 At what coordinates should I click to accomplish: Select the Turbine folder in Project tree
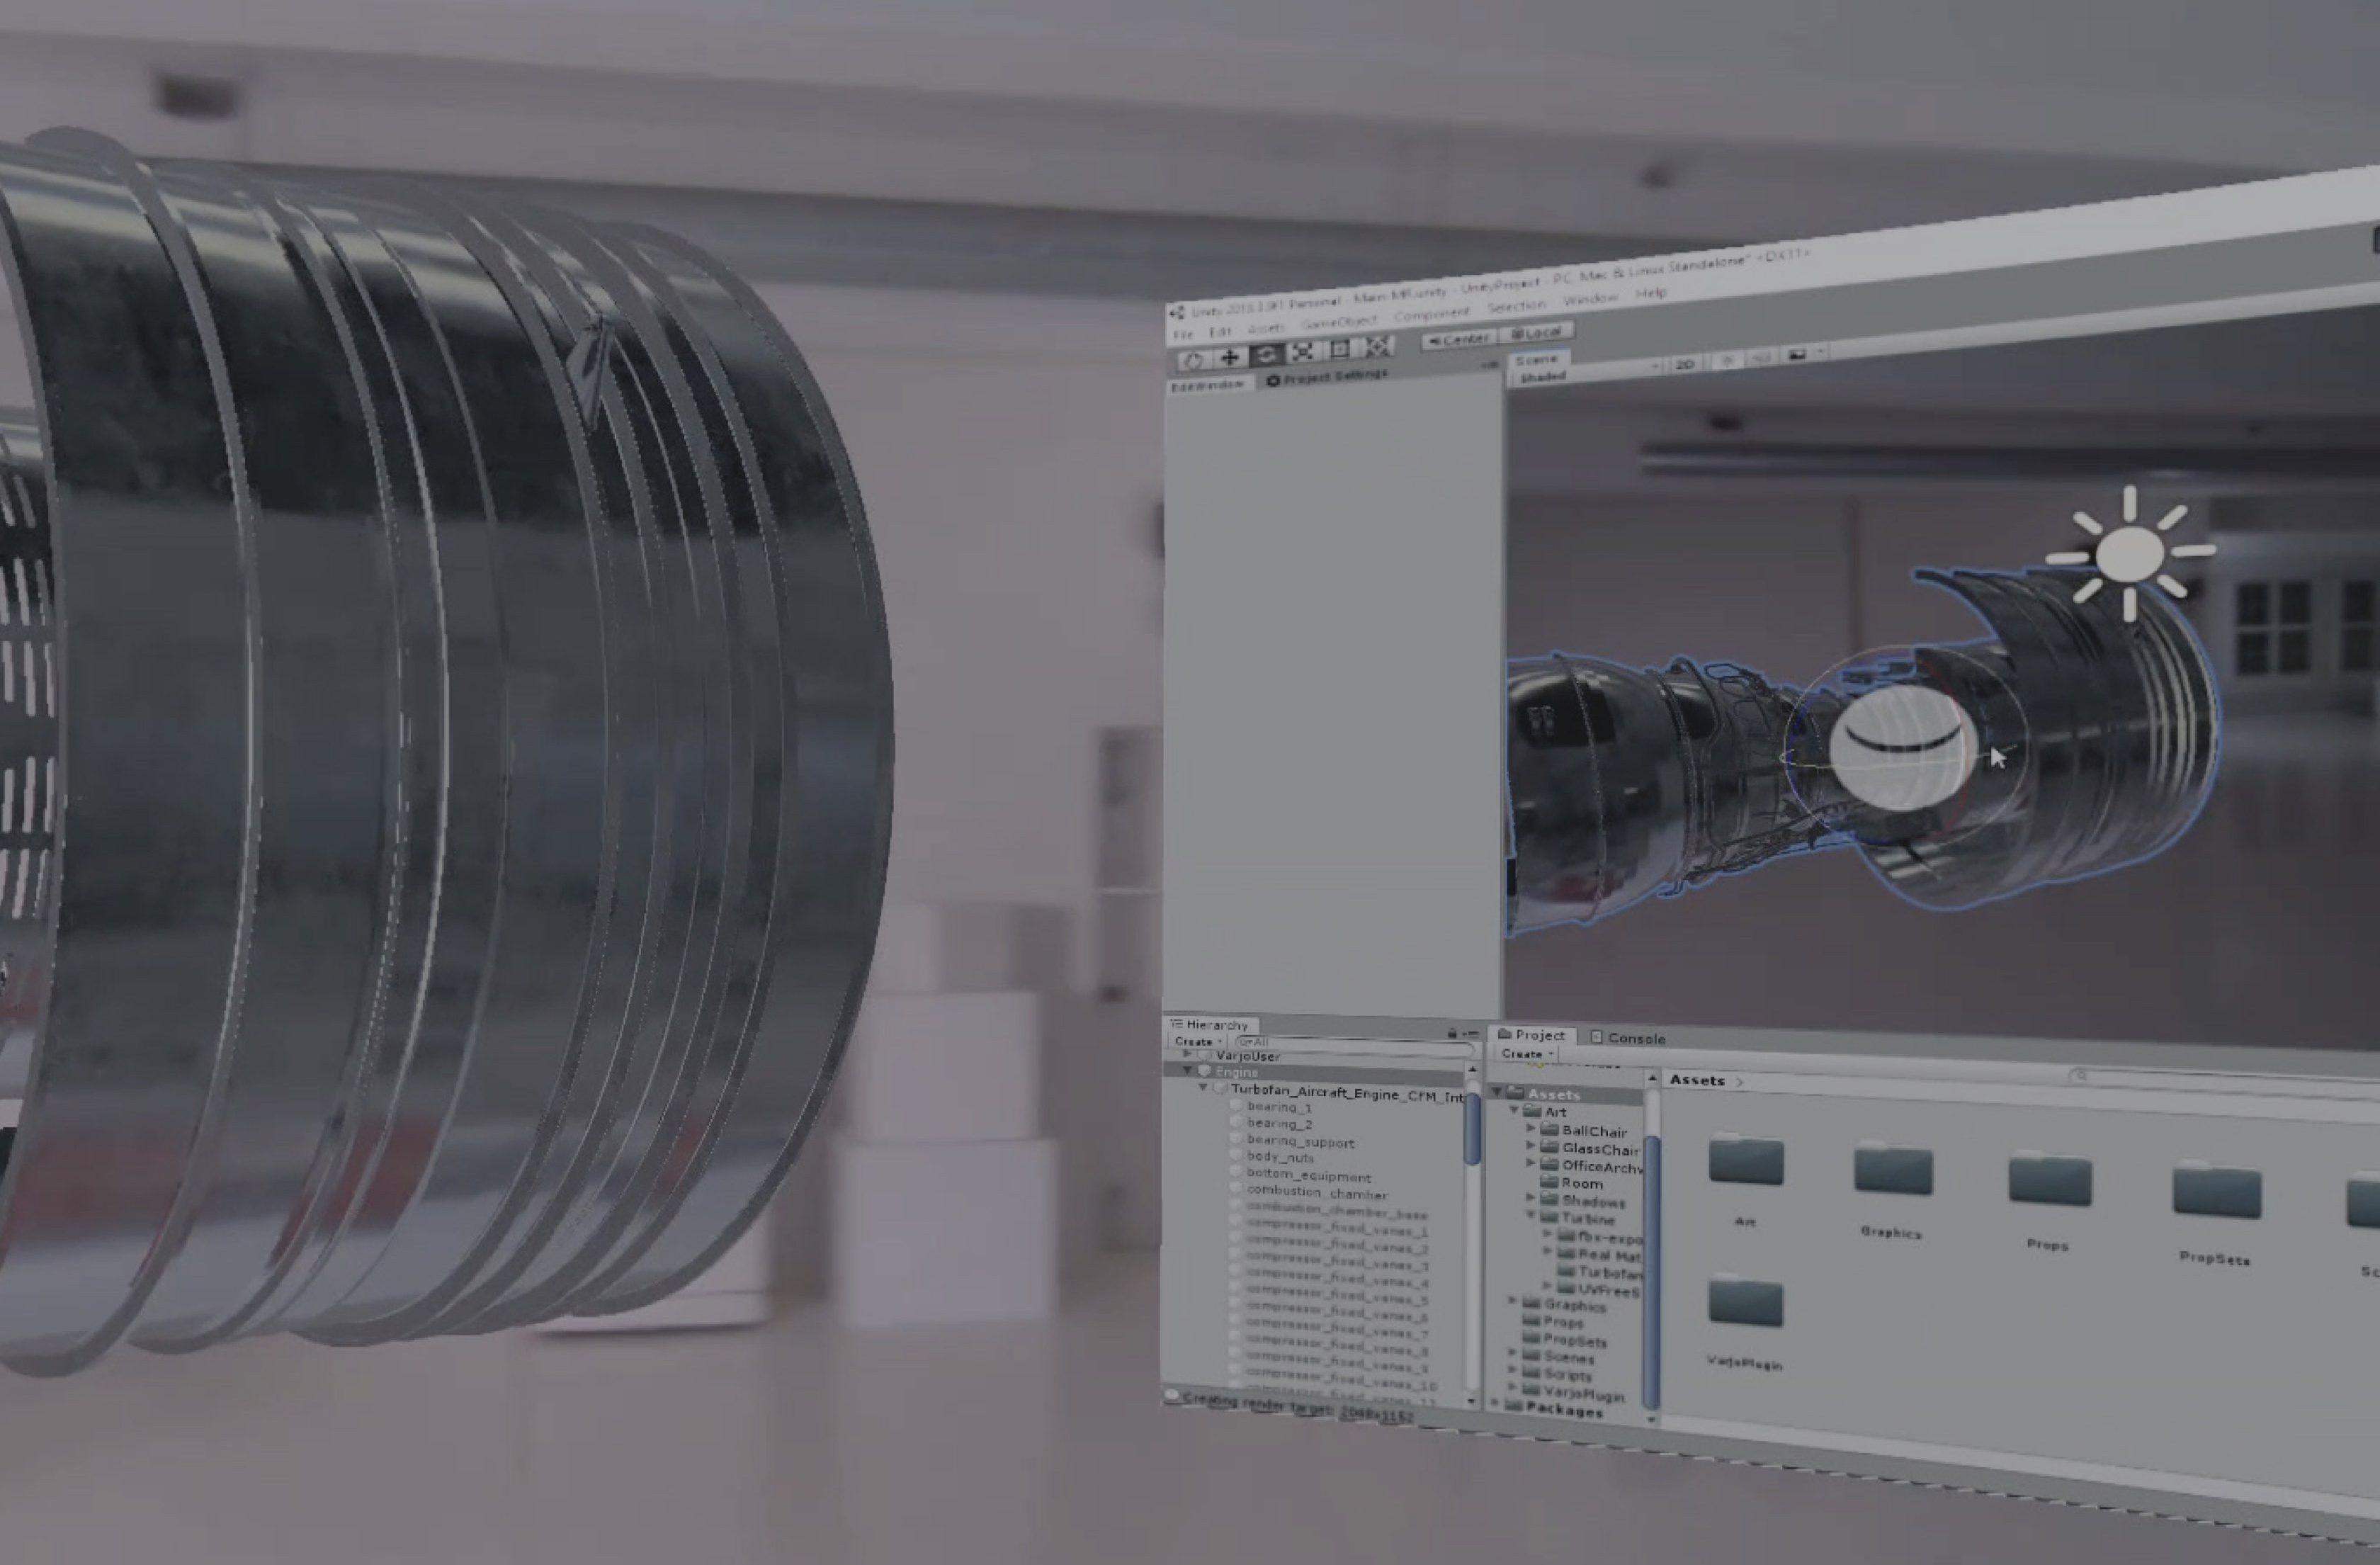point(1578,1219)
